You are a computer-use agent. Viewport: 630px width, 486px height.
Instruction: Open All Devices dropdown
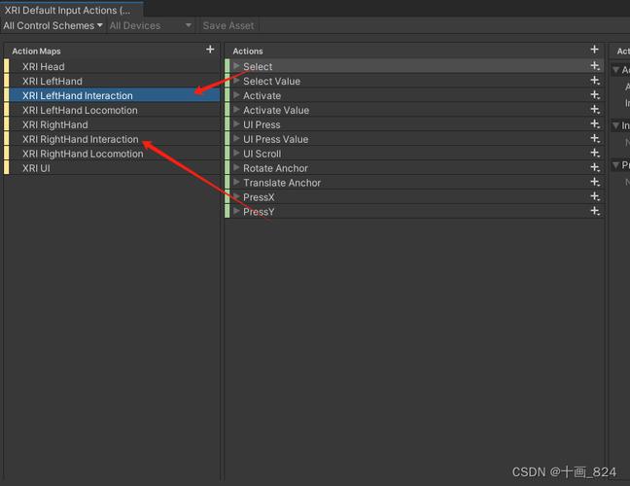click(151, 25)
